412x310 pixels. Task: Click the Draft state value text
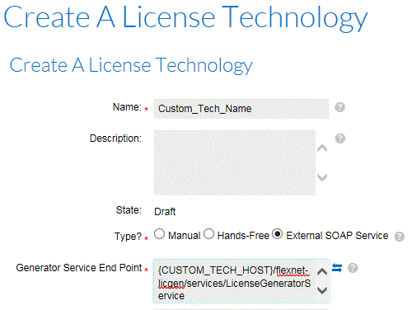click(165, 212)
